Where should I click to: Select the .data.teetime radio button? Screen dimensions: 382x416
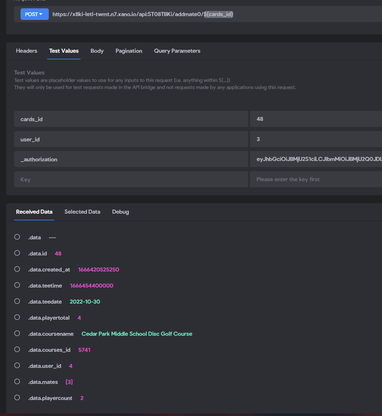pos(17,285)
